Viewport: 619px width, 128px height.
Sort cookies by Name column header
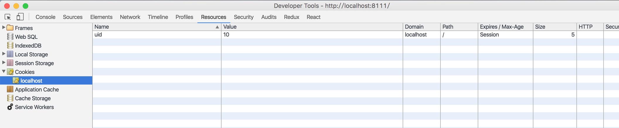click(x=157, y=27)
